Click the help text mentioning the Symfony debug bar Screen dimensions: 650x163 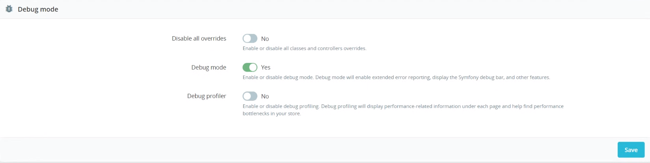396,77
